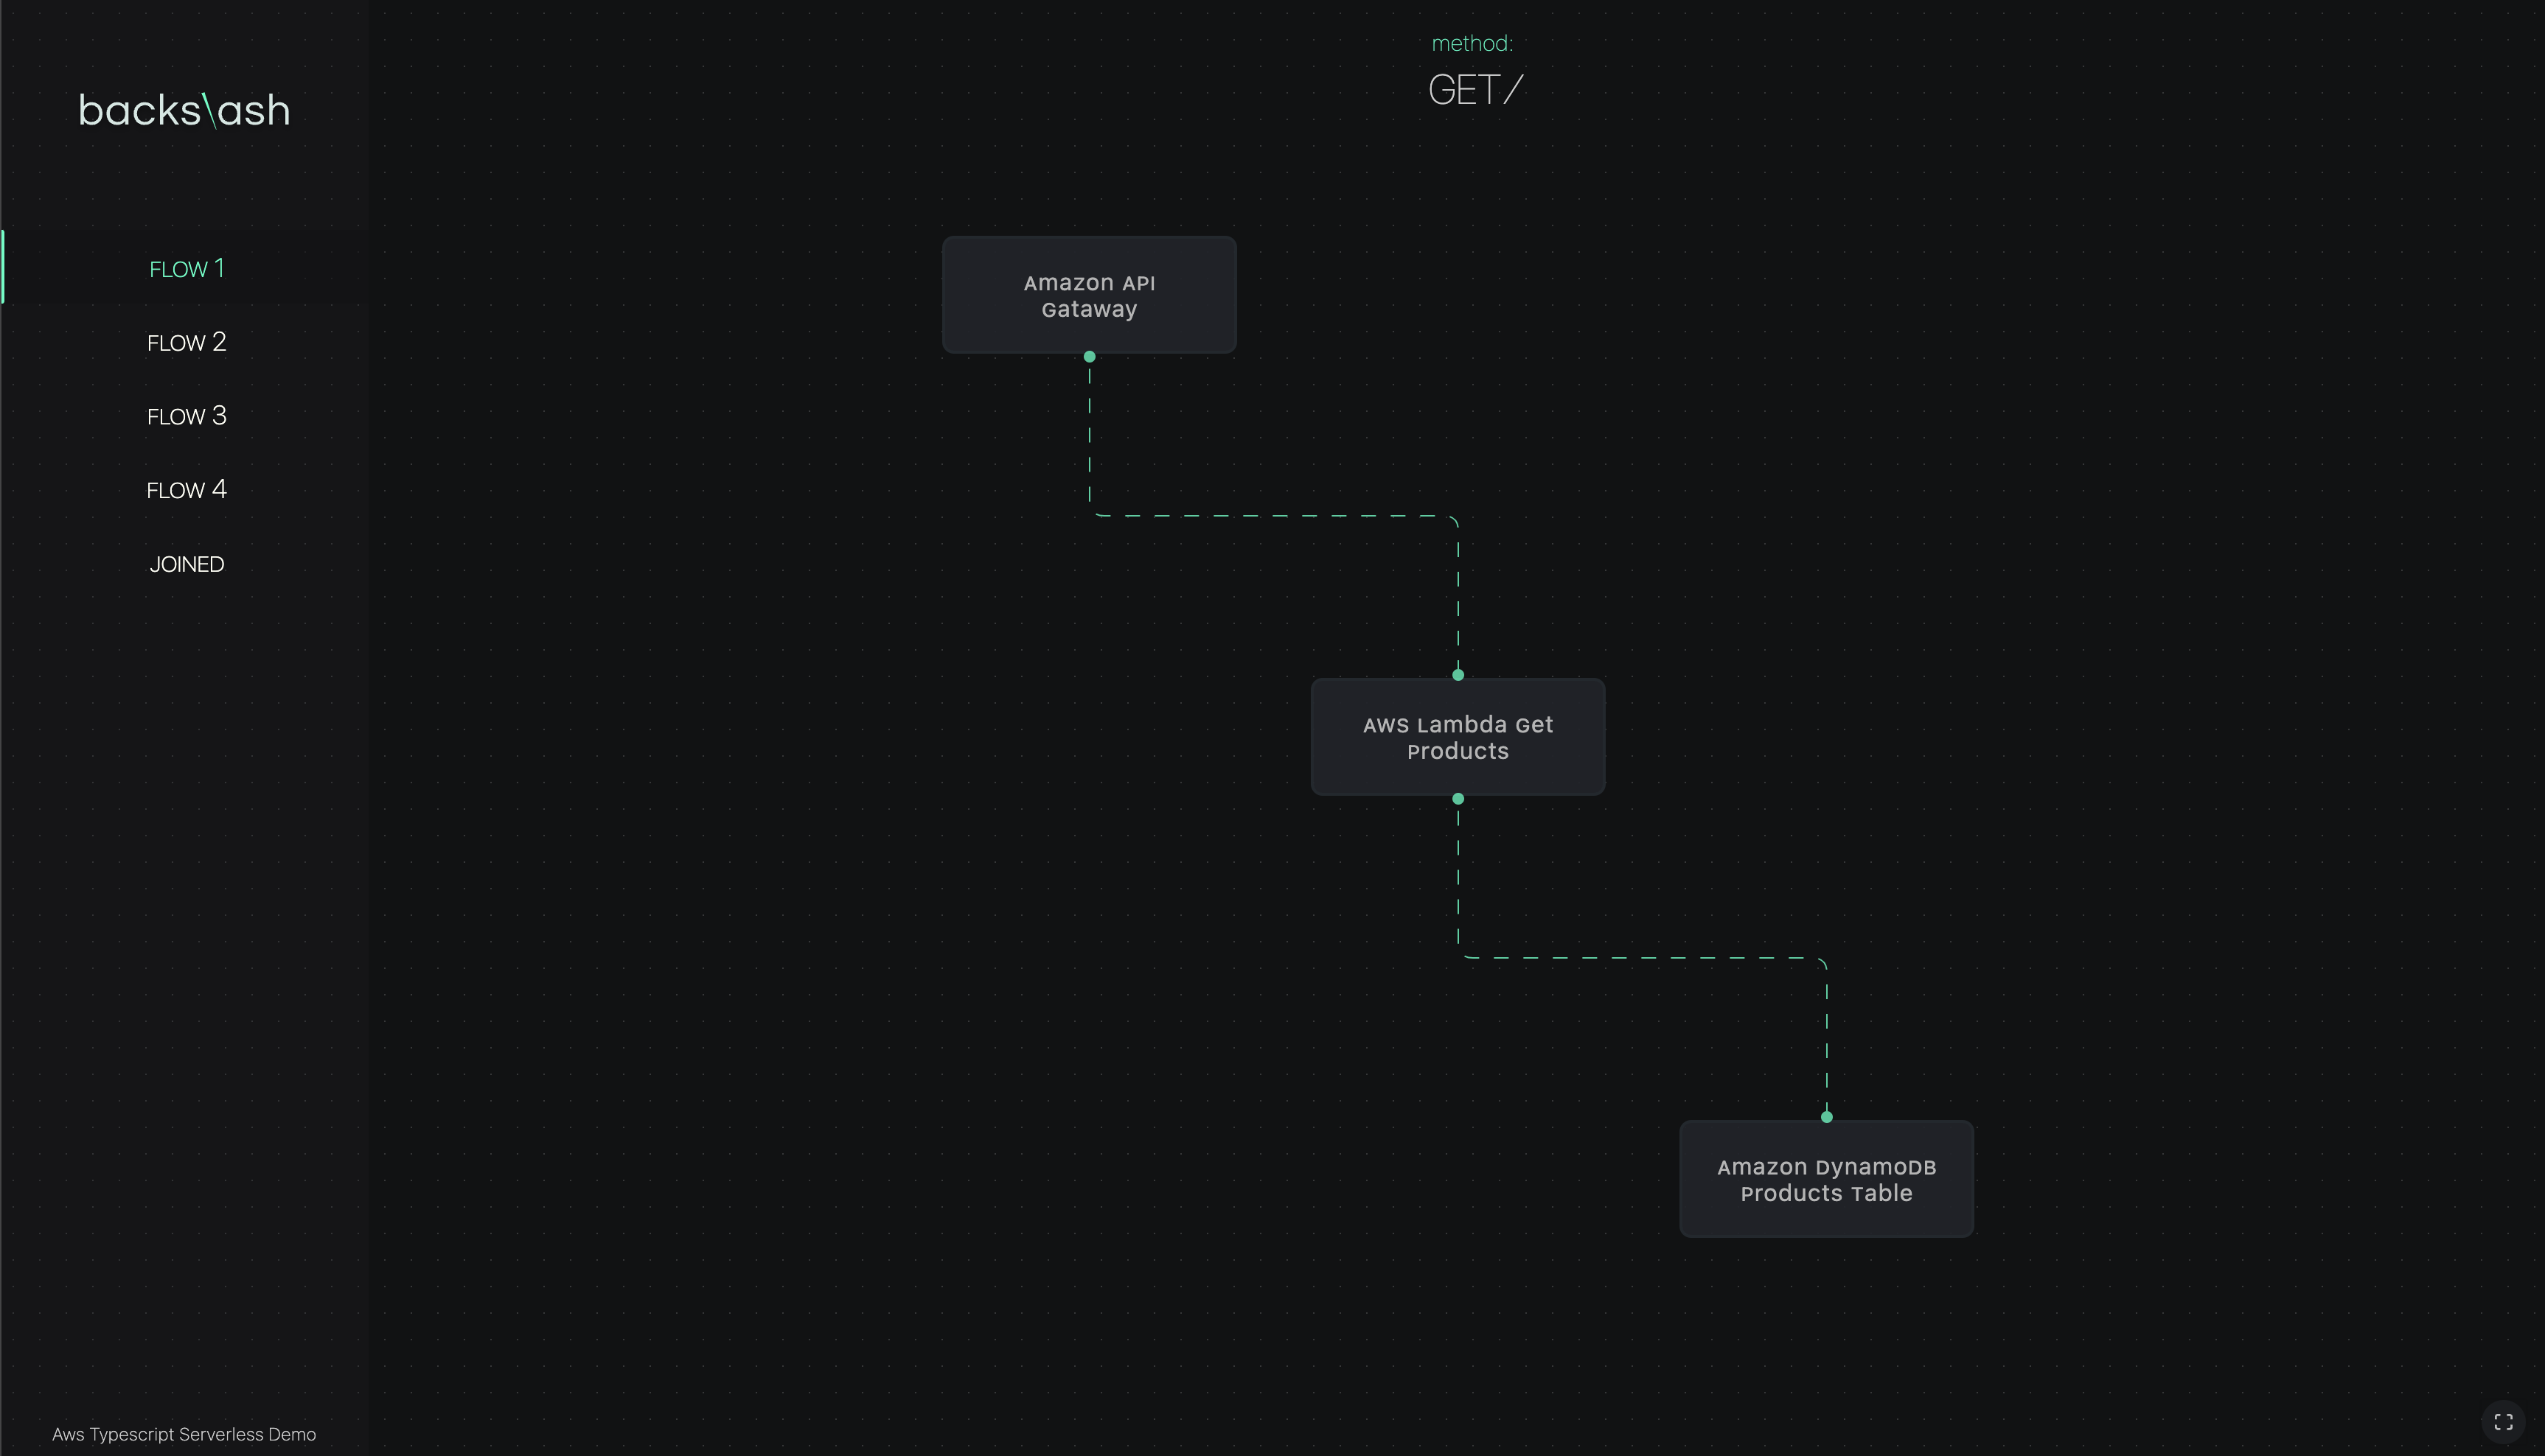Select the FLOW 1 tab
The width and height of the screenshot is (2545, 1456).
pyautogui.click(x=186, y=268)
